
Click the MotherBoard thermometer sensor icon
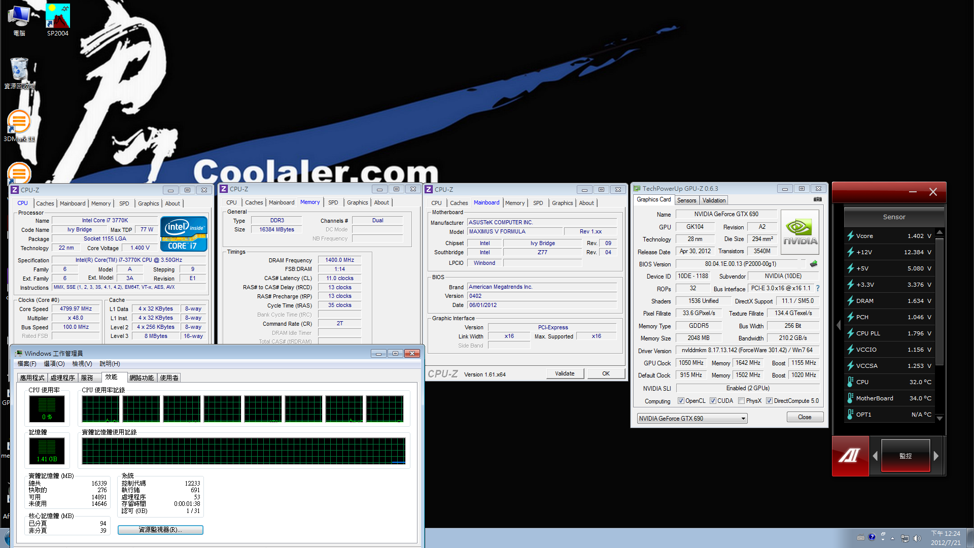click(851, 398)
